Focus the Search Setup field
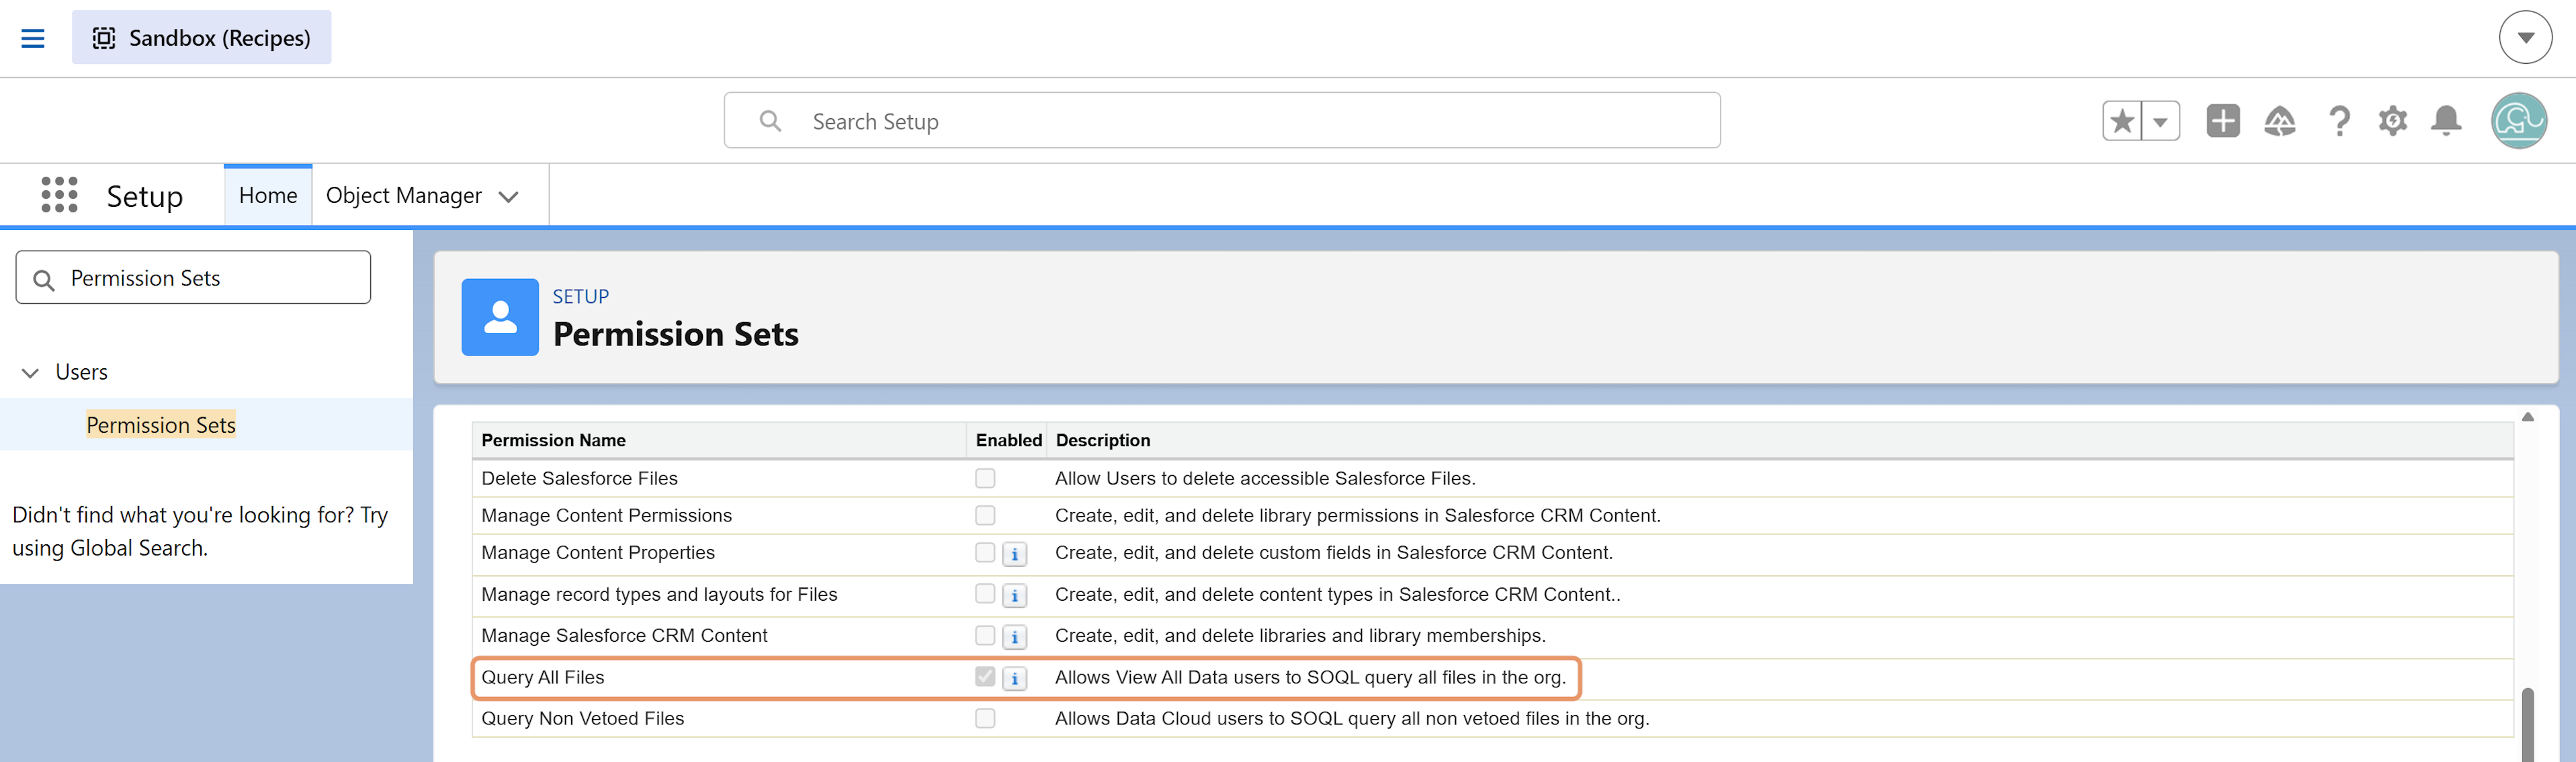 click(1222, 121)
